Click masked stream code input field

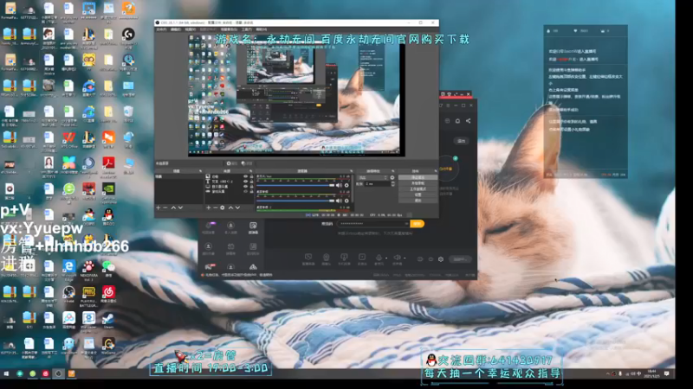[373, 224]
